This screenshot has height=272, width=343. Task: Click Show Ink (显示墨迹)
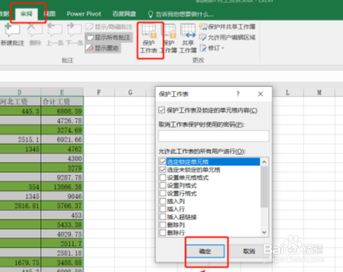[x=103, y=48]
